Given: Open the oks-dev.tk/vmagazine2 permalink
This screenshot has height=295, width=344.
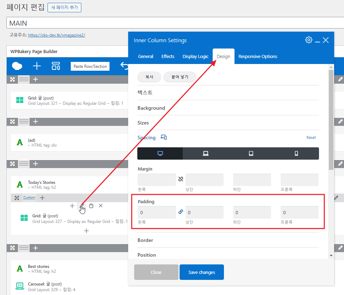Looking at the screenshot, I should tap(57, 35).
